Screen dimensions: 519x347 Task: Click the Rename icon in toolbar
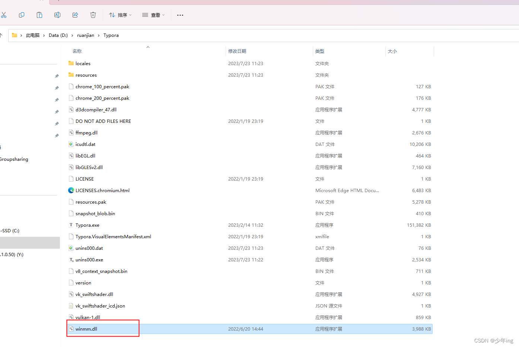point(57,15)
